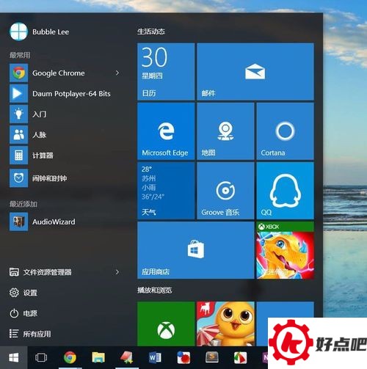Open the 应用商店 Store tile
The image size is (367, 369).
(x=196, y=250)
